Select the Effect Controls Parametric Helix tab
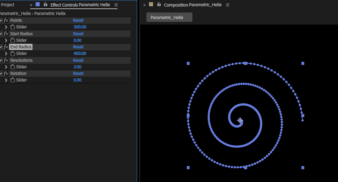This screenshot has height=182, width=338. (x=80, y=5)
